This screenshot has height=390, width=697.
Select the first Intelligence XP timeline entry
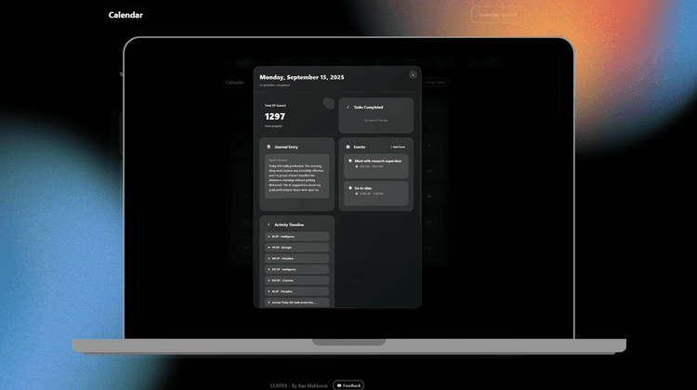tap(296, 237)
